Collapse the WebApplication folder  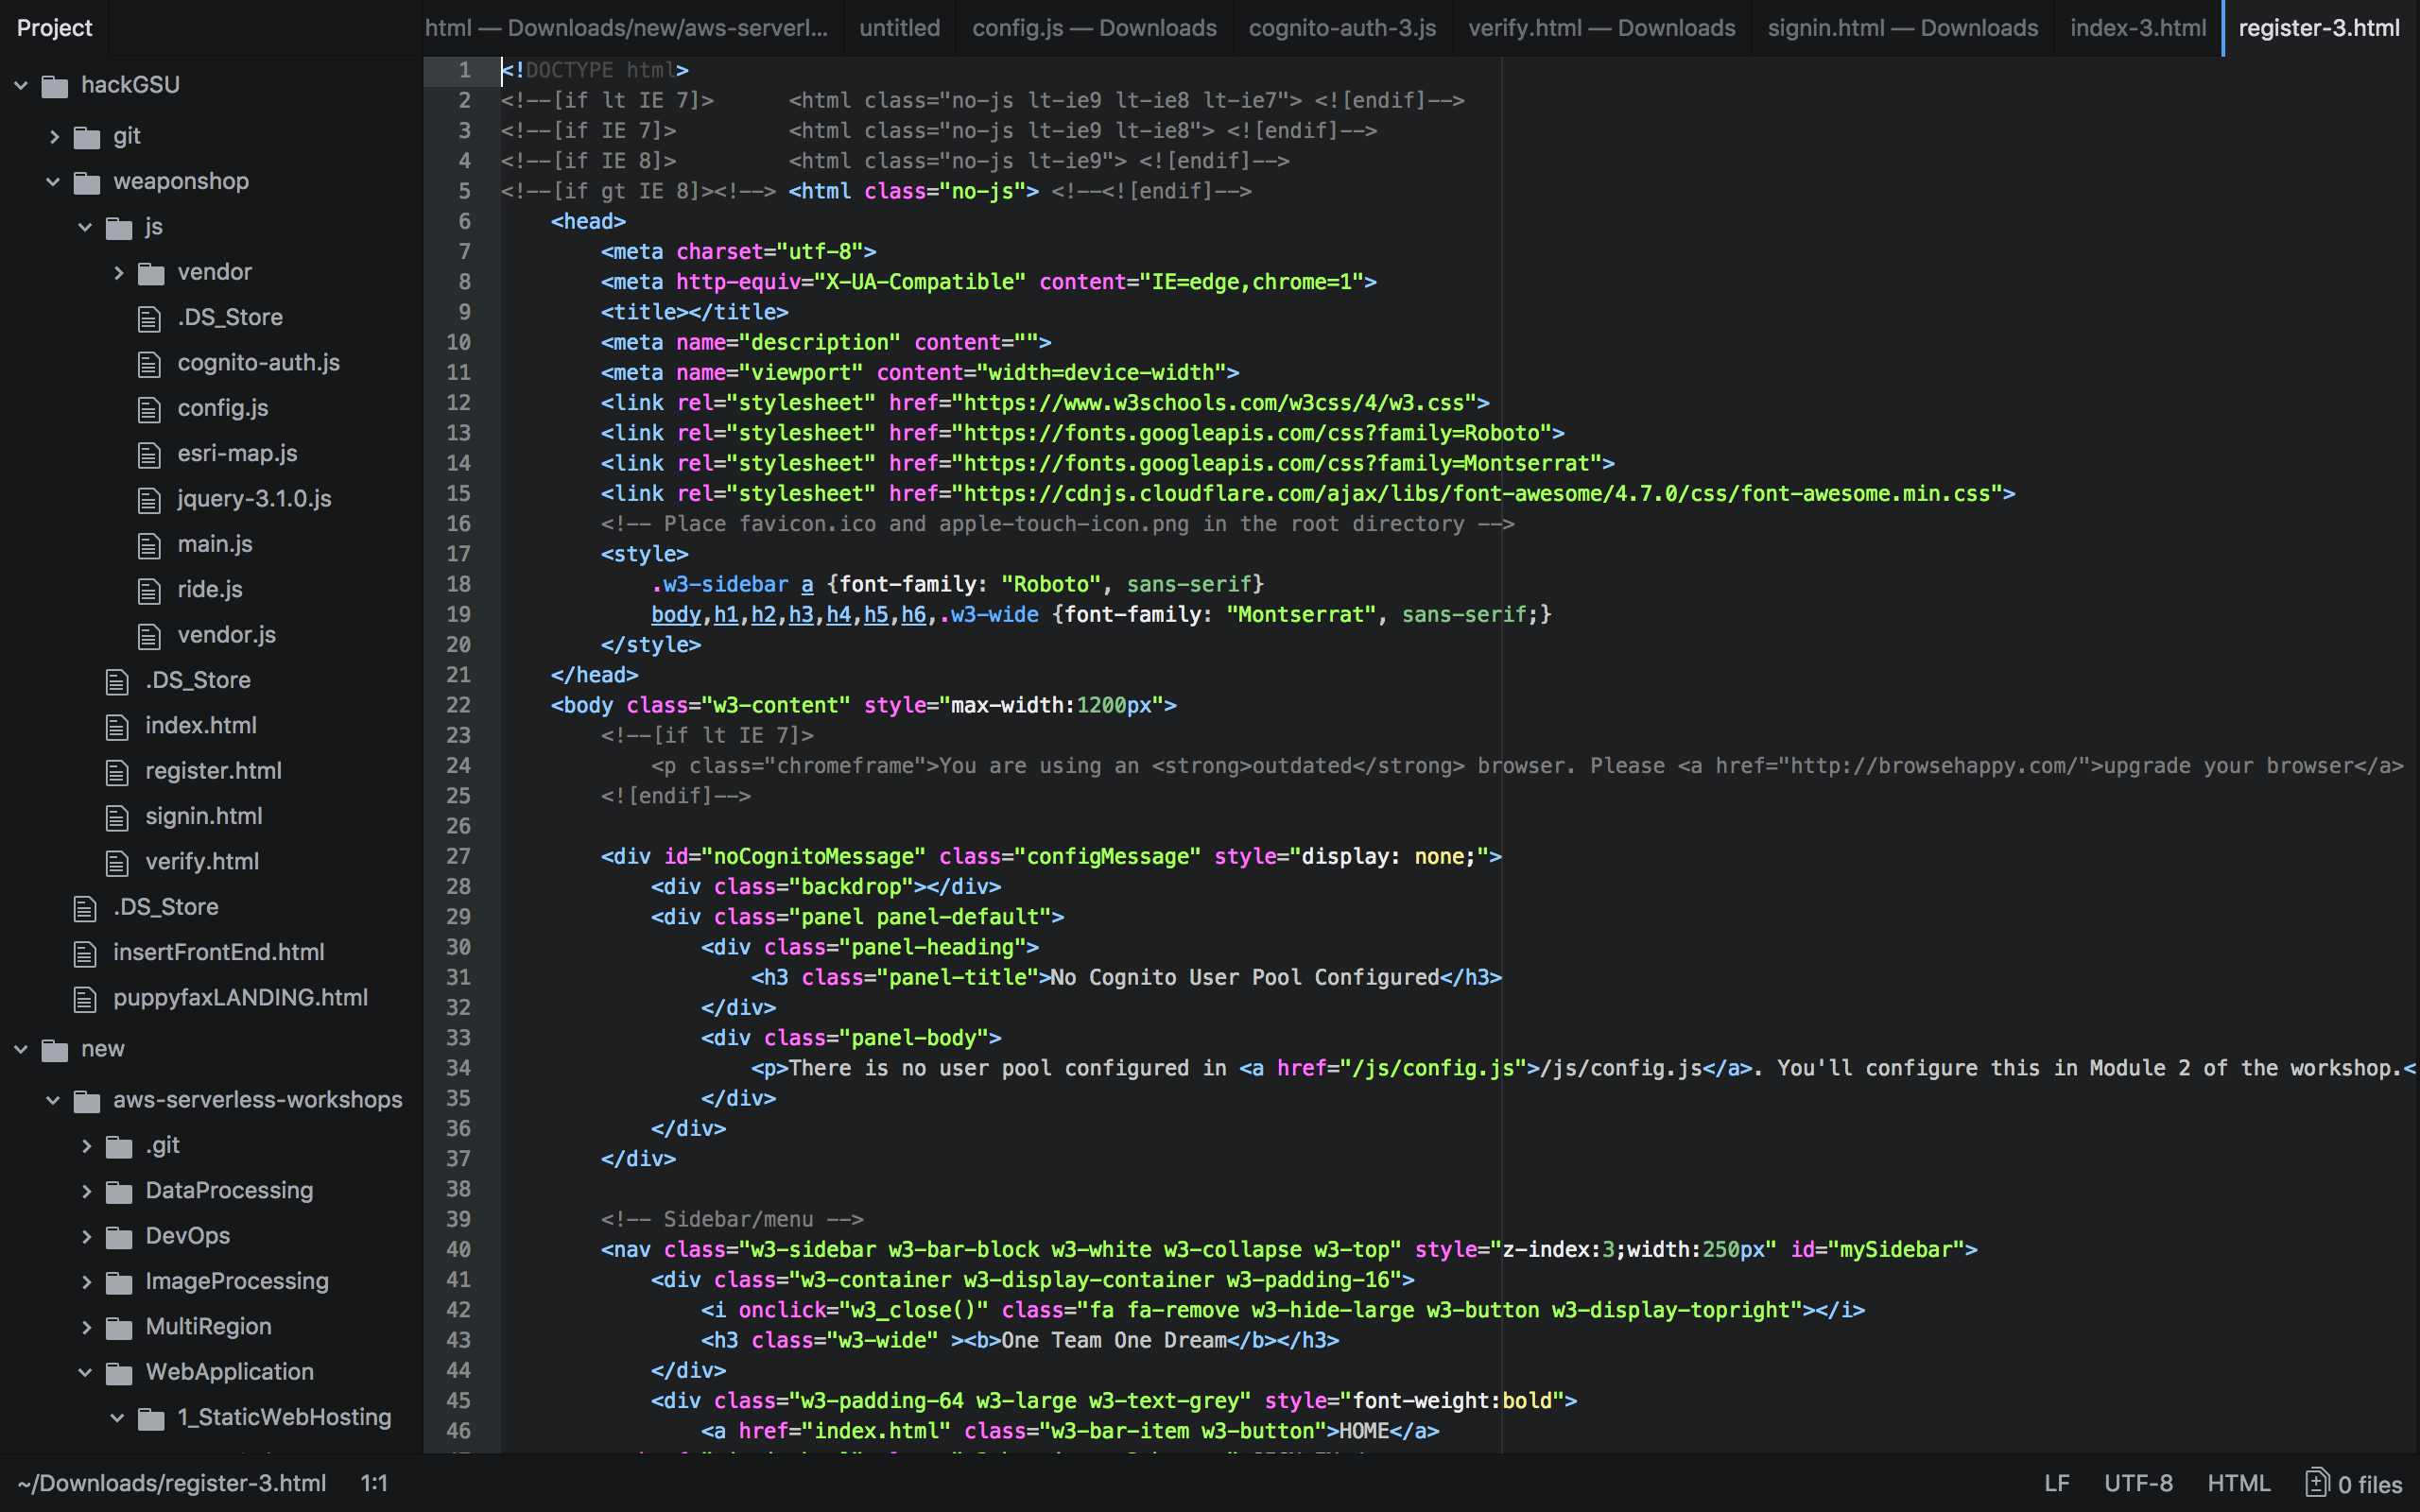click(x=86, y=1373)
